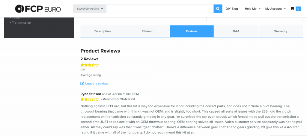Expand the Transmission category
This screenshot has width=307, height=136.
pos(21,23)
